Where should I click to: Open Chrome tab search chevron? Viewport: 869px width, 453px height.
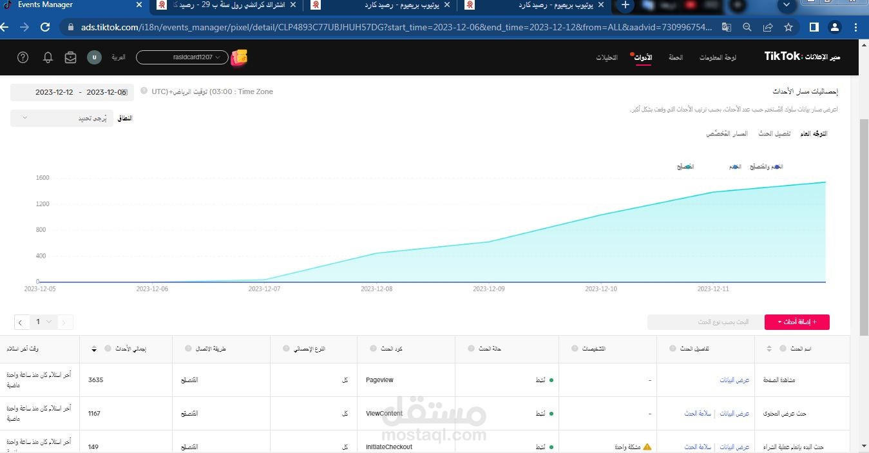pos(785,6)
